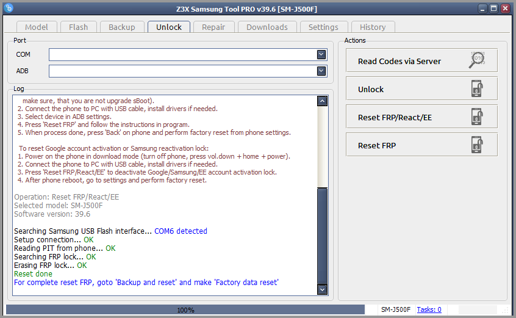
Task: Maximize the Z3X Samsung Tool window
Action: (x=493, y=9)
